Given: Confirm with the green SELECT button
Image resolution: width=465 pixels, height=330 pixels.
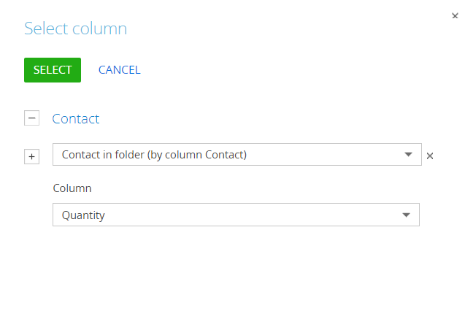Looking at the screenshot, I should [53, 70].
